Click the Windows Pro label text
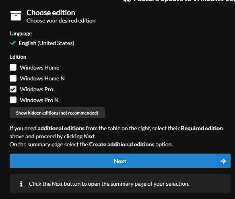The width and height of the screenshot is (235, 199). pos(37,89)
